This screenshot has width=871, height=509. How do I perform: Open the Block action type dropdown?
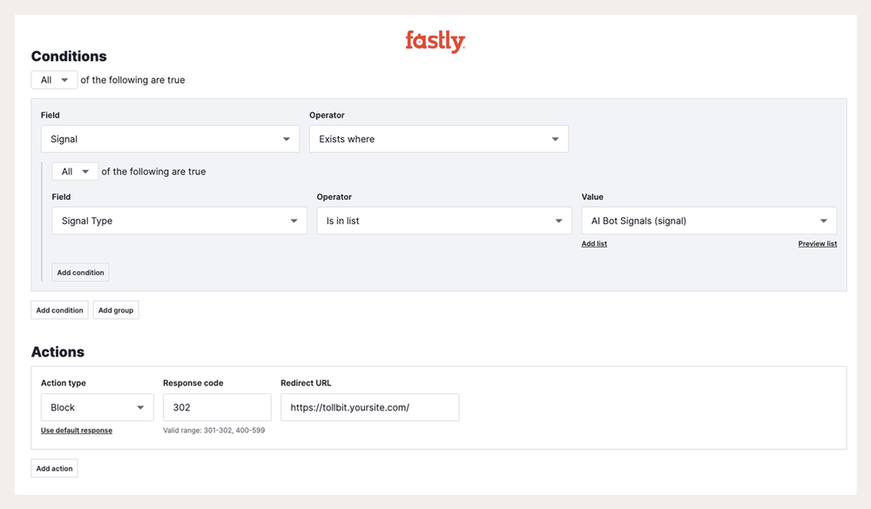tap(97, 408)
